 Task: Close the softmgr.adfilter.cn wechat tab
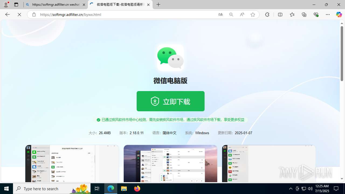[x=84, y=5]
